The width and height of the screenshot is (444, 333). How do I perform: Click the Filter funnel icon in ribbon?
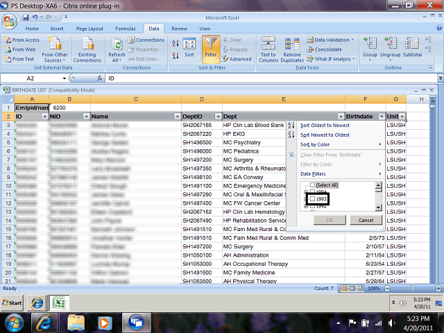tap(211, 48)
